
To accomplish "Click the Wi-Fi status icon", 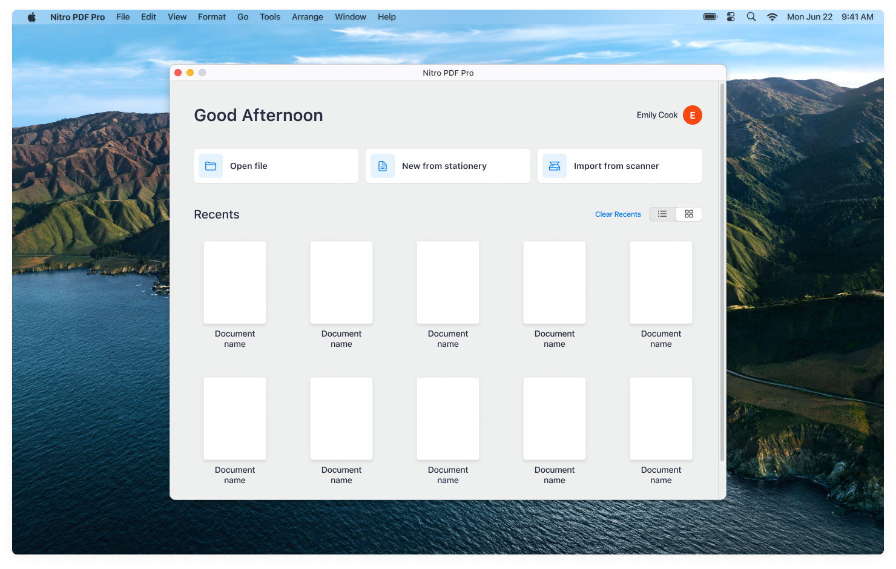I will [772, 17].
